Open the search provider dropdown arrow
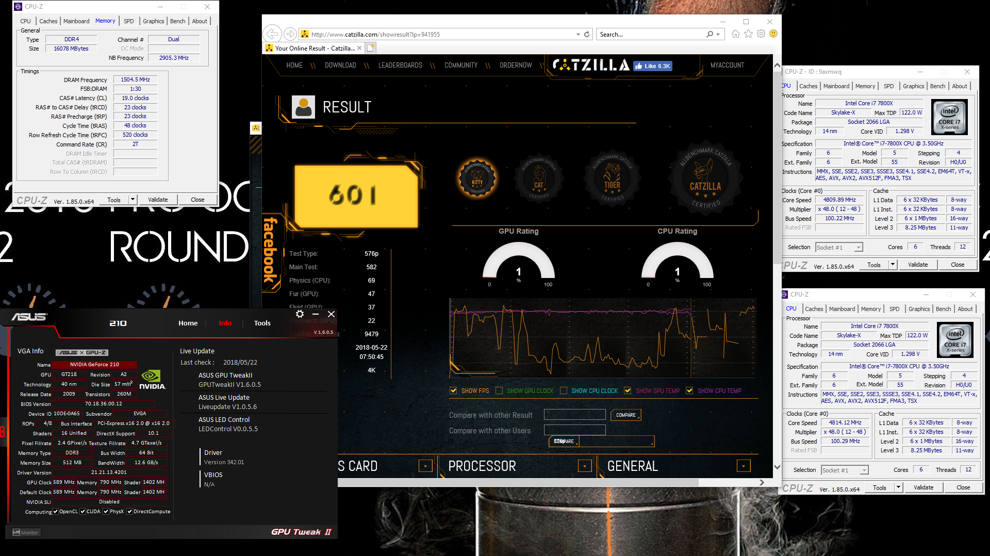990x556 pixels. [x=718, y=34]
